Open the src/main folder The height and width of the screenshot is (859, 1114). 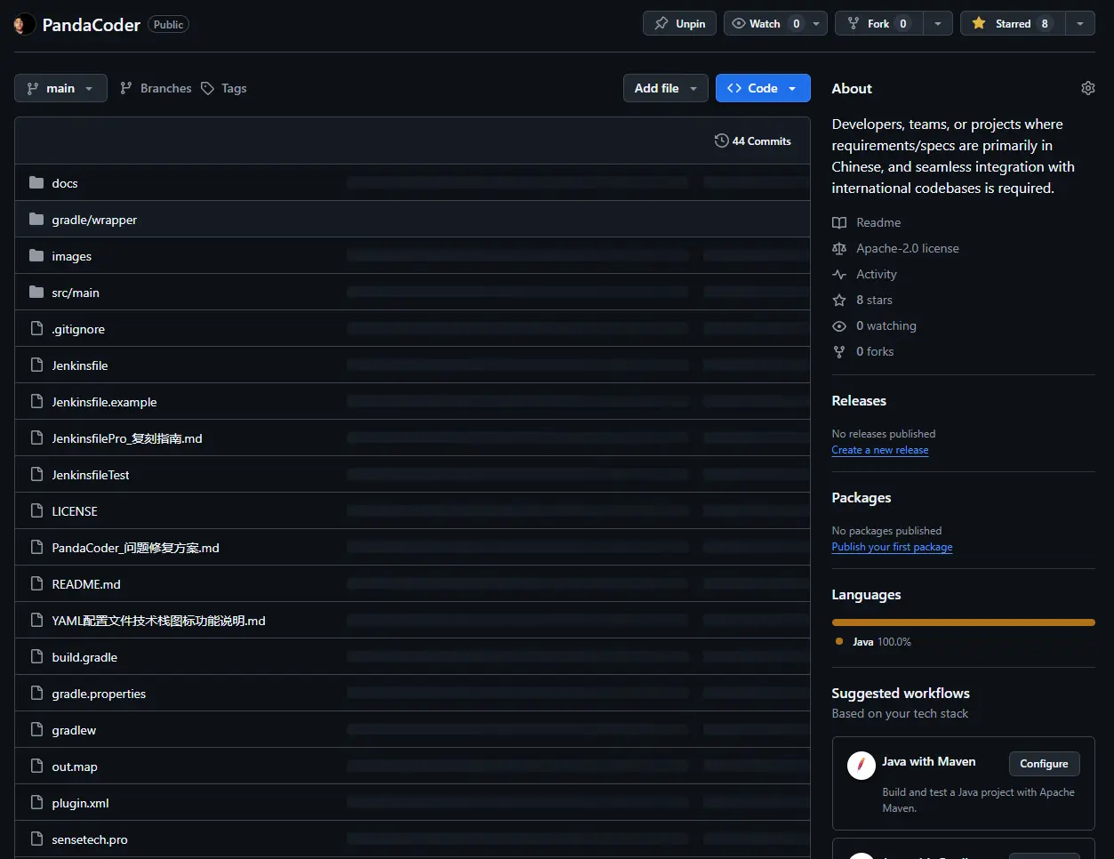tap(76, 293)
